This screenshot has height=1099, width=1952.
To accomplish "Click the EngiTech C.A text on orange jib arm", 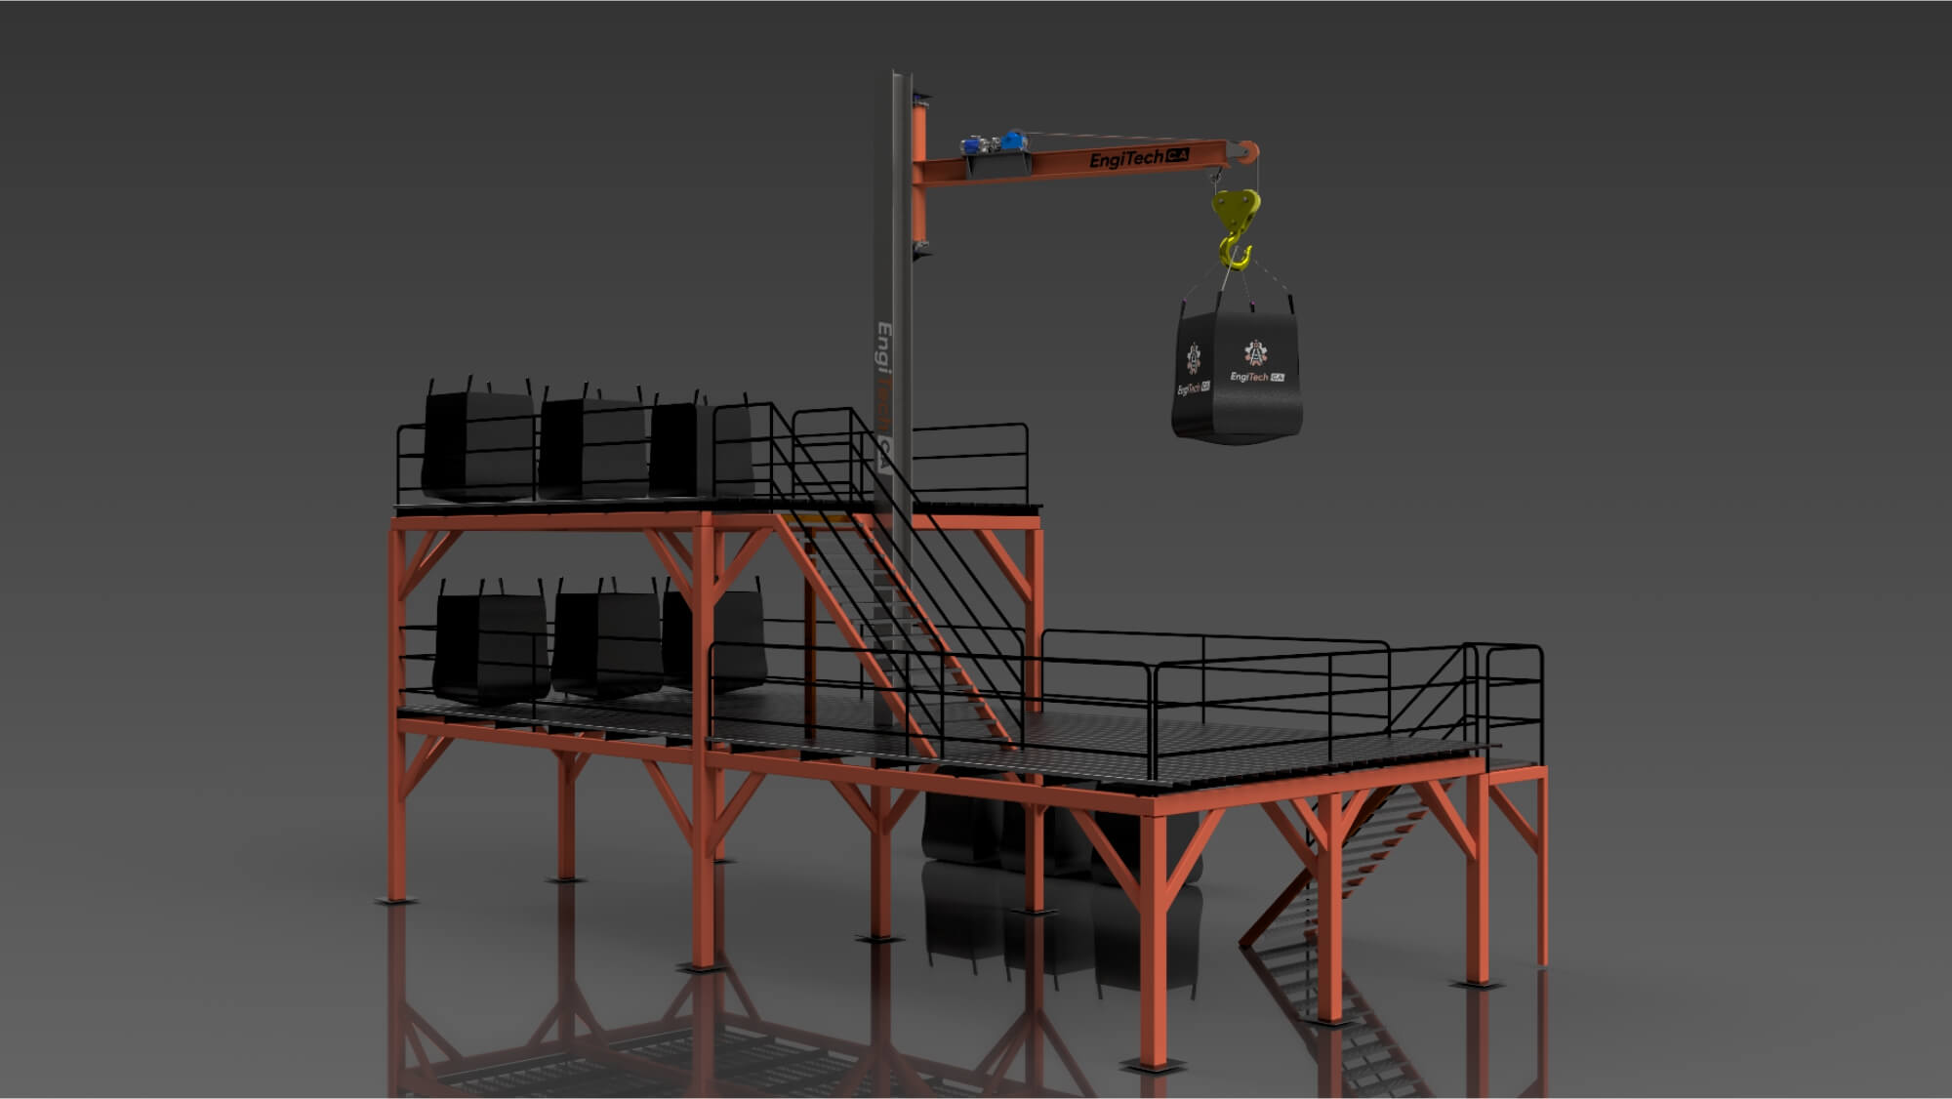I will tap(1138, 158).
